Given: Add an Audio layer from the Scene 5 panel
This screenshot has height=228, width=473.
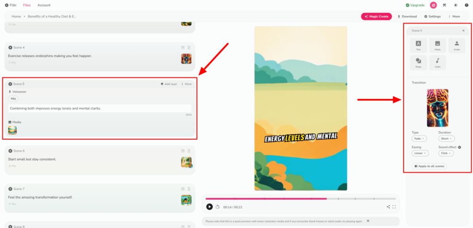Looking at the screenshot, I should pos(437,62).
